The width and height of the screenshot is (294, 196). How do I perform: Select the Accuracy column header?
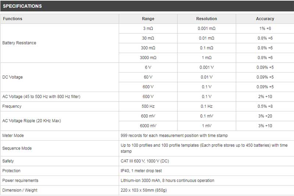click(265, 19)
